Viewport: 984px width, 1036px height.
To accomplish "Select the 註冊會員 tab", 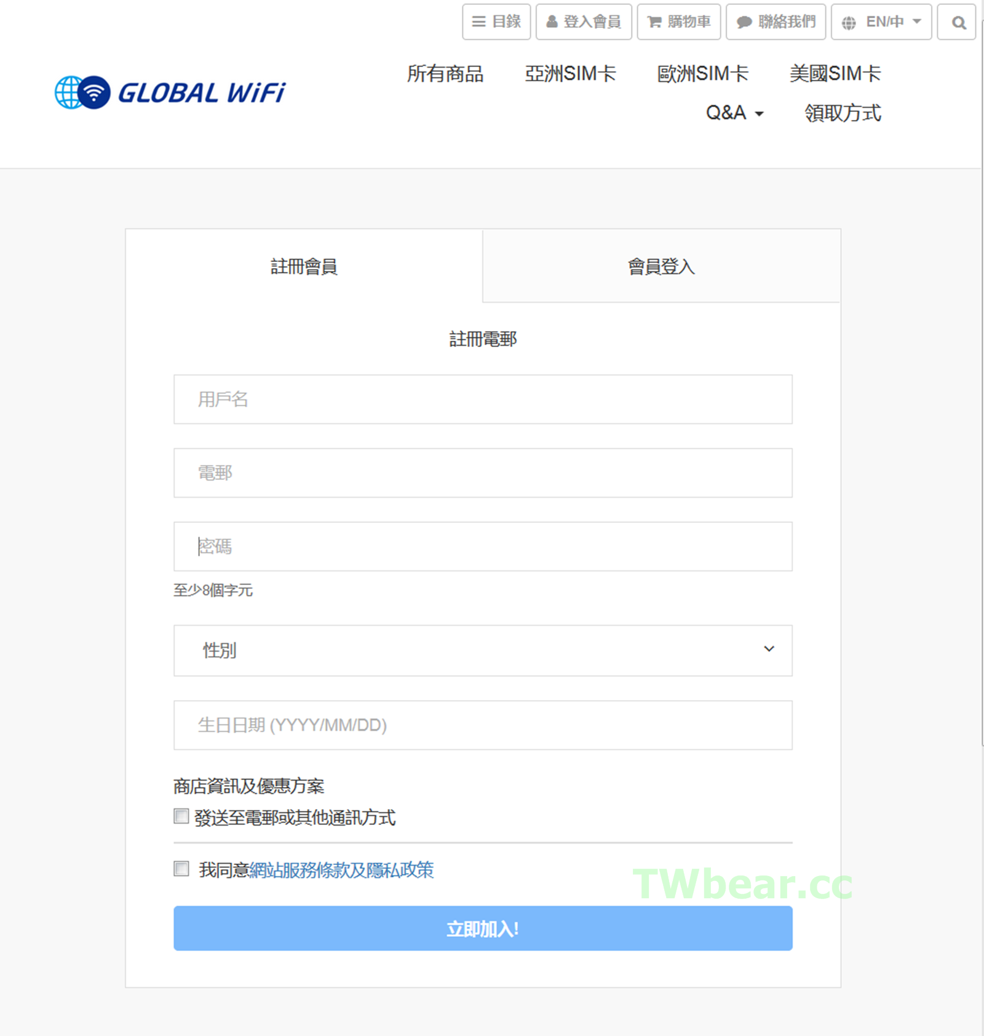I will [304, 266].
